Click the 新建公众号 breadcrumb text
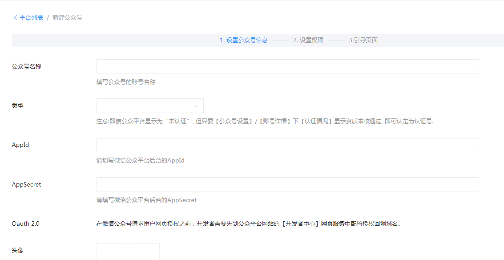Image resolution: width=504 pixels, height=260 pixels. (x=67, y=17)
